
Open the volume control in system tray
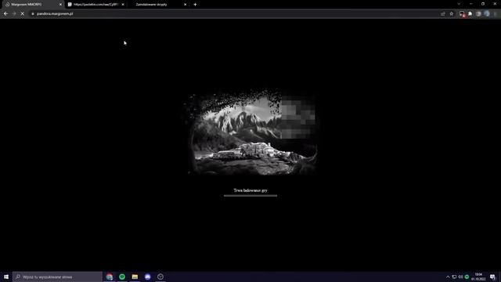pos(460,277)
